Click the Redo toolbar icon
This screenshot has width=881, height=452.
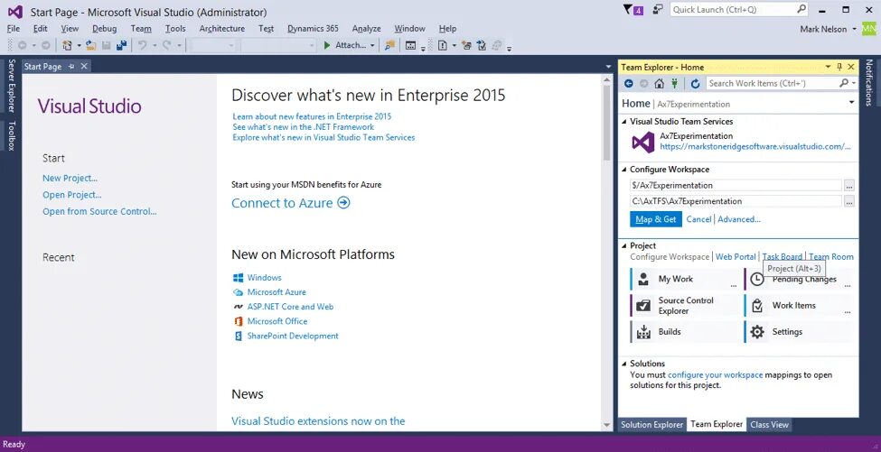point(167,45)
